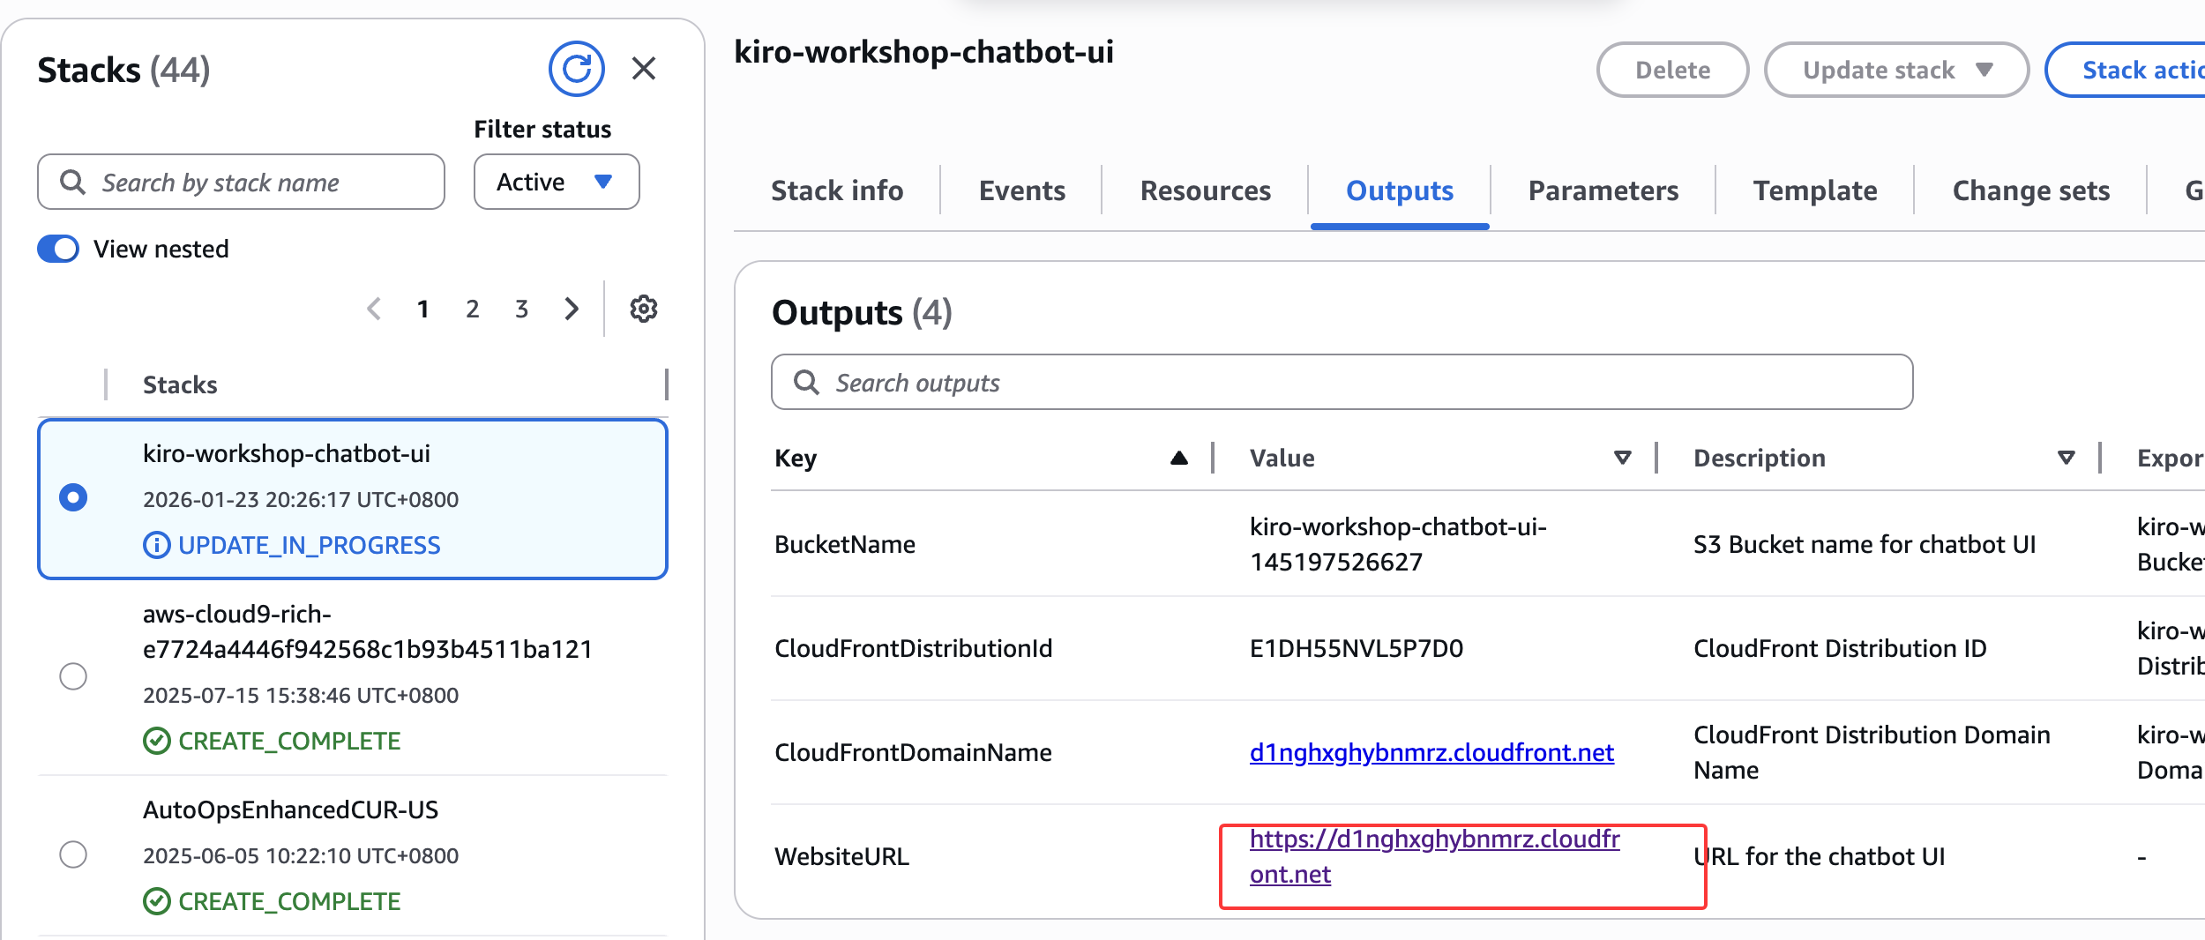Screen dimensions: 2205x940
Task: Open the Resources tab
Action: coord(1205,190)
